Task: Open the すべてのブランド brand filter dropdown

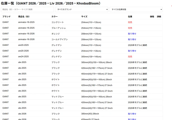Action: [82, 10]
